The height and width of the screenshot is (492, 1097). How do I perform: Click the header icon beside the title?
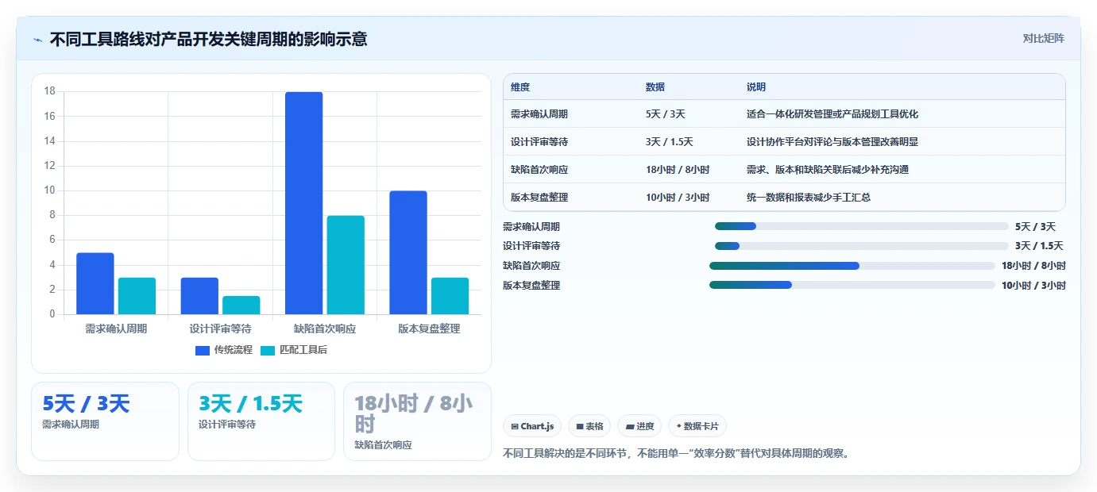tap(37, 40)
